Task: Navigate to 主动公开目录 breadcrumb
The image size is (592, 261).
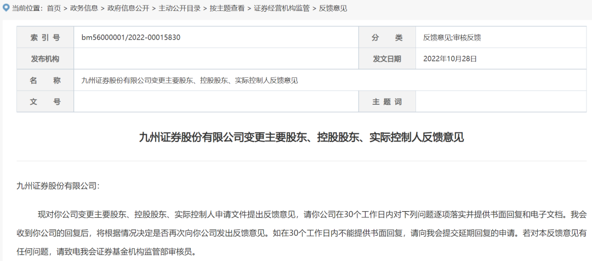Action: pos(179,8)
